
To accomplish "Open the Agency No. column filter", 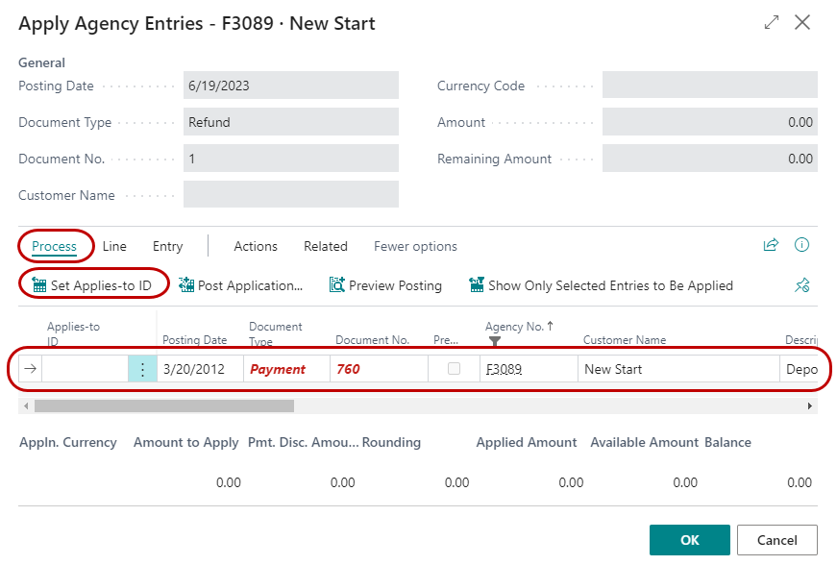I will [x=495, y=340].
